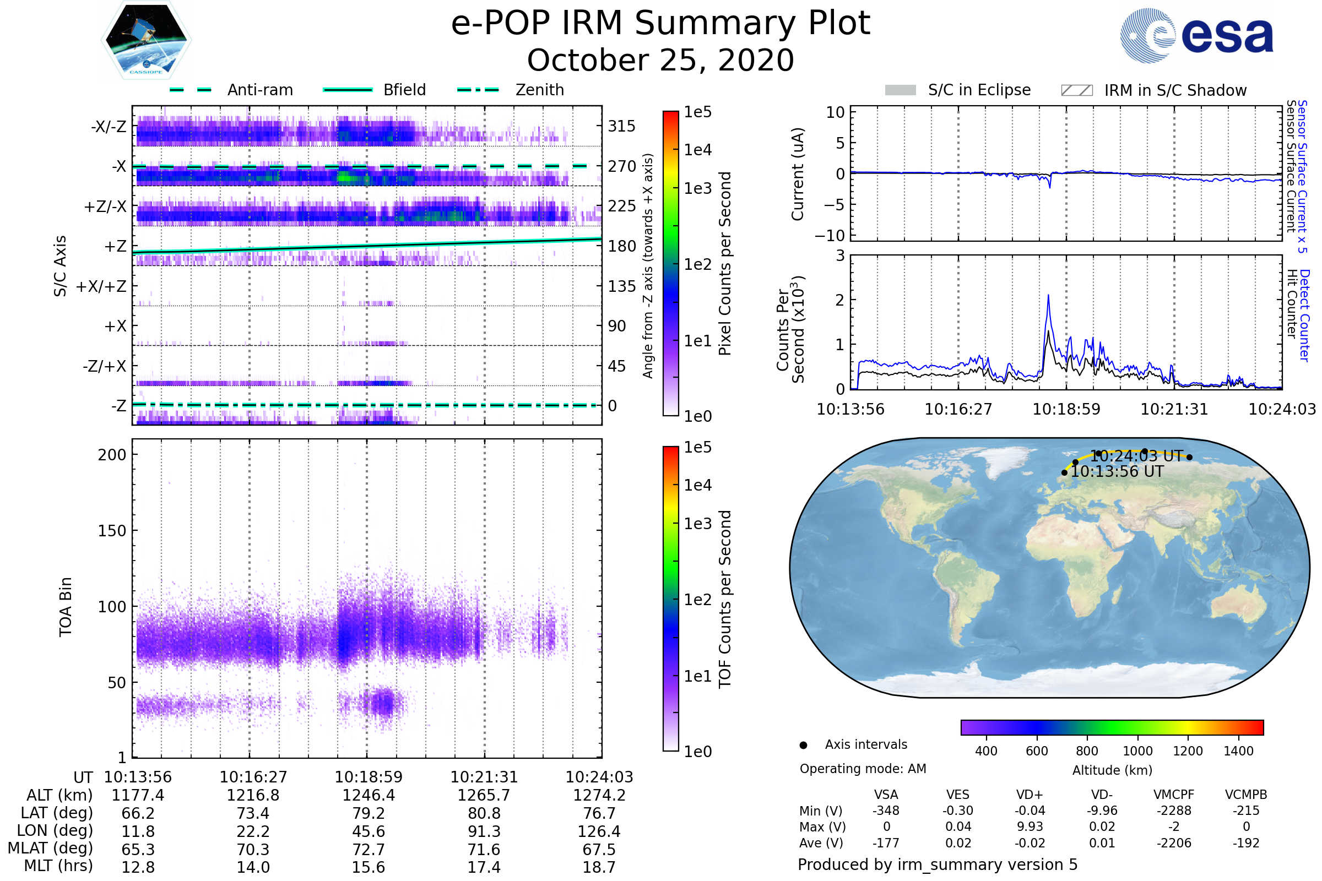This screenshot has width=1322, height=881.
Task: Click the Produced by irm_summary version 5 text
Action: click(938, 864)
